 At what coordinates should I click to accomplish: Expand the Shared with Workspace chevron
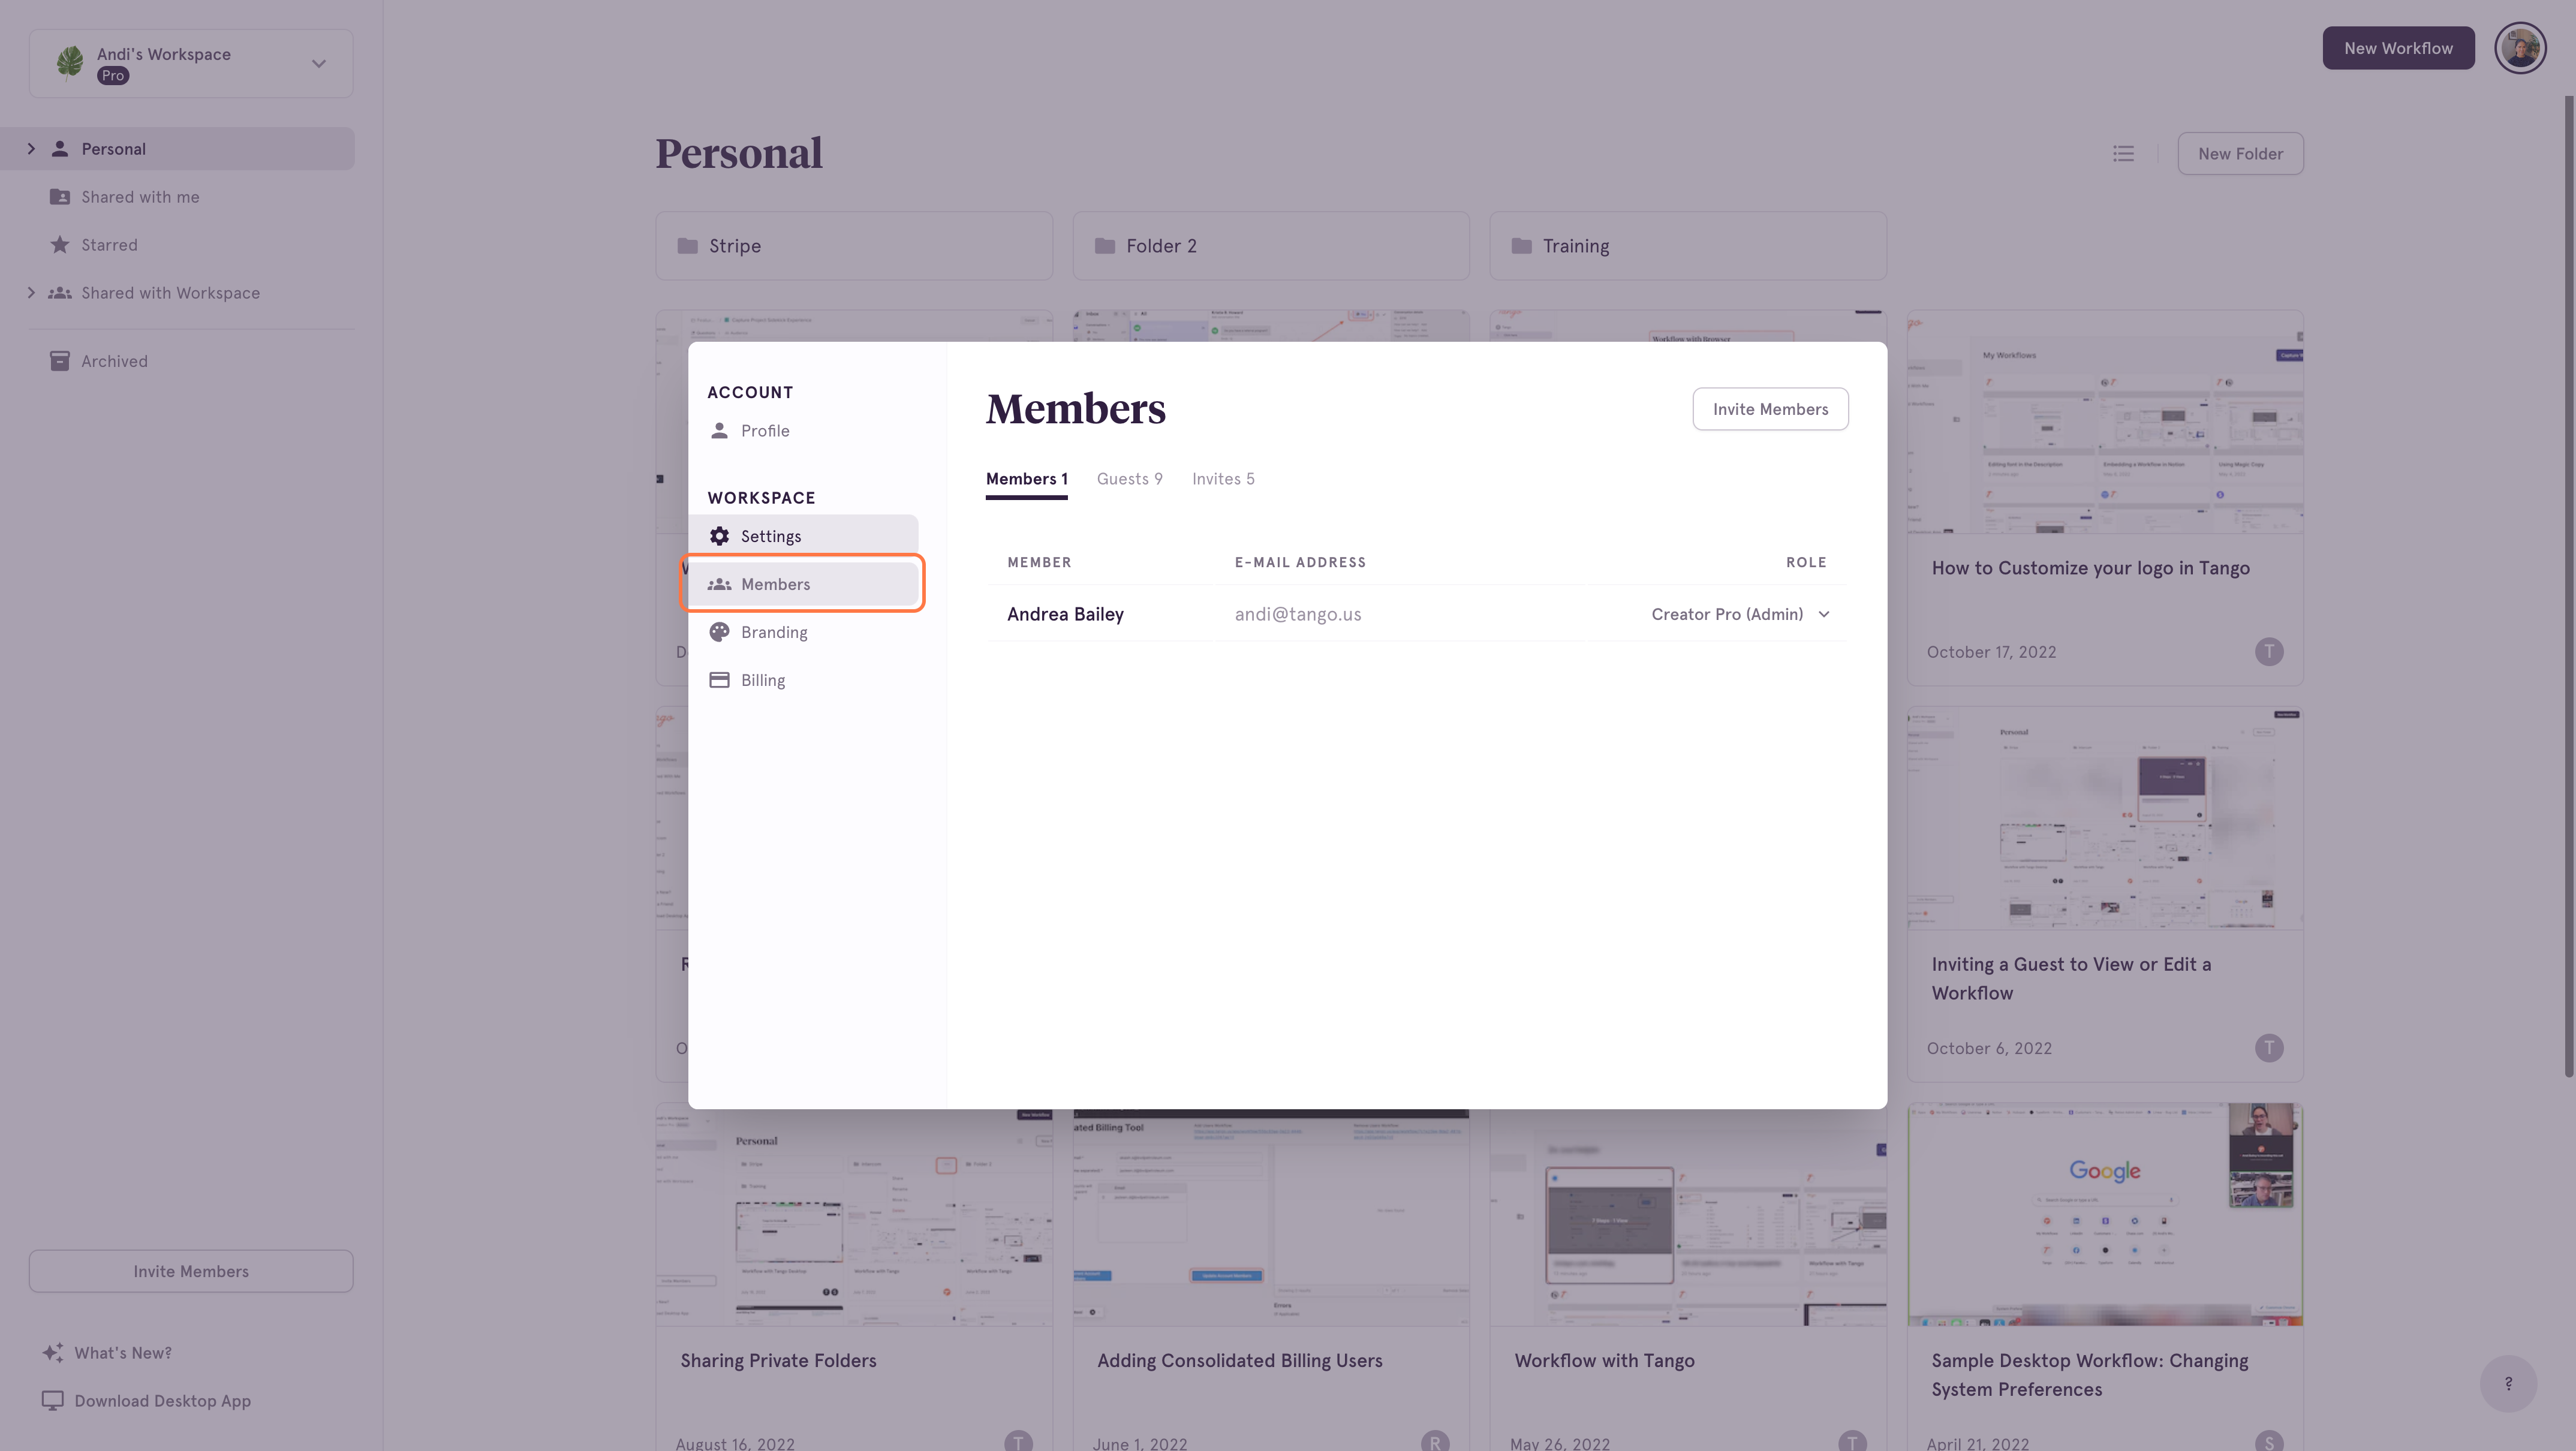pyautogui.click(x=31, y=293)
